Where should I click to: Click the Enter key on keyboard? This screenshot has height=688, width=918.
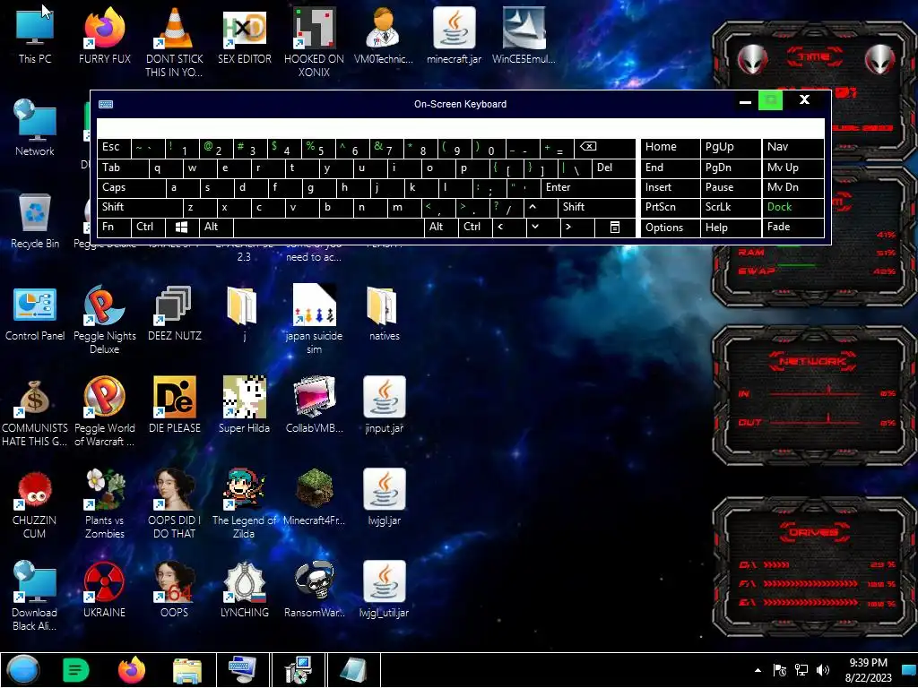click(x=588, y=187)
